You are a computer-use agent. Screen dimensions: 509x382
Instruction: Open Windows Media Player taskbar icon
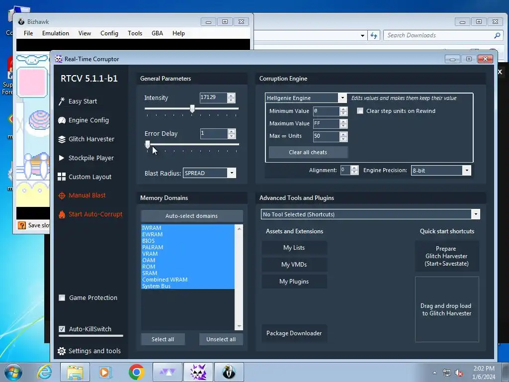click(105, 372)
